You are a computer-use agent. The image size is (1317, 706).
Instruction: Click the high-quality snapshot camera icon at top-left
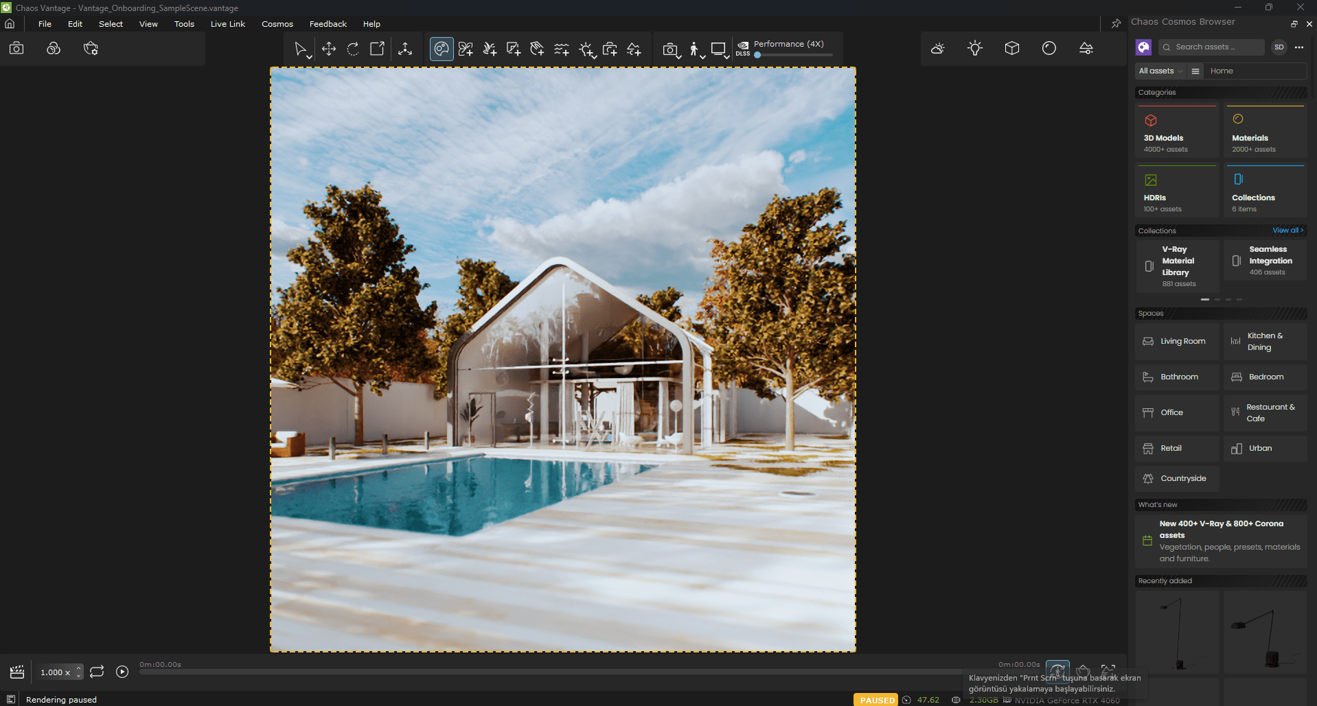point(16,48)
